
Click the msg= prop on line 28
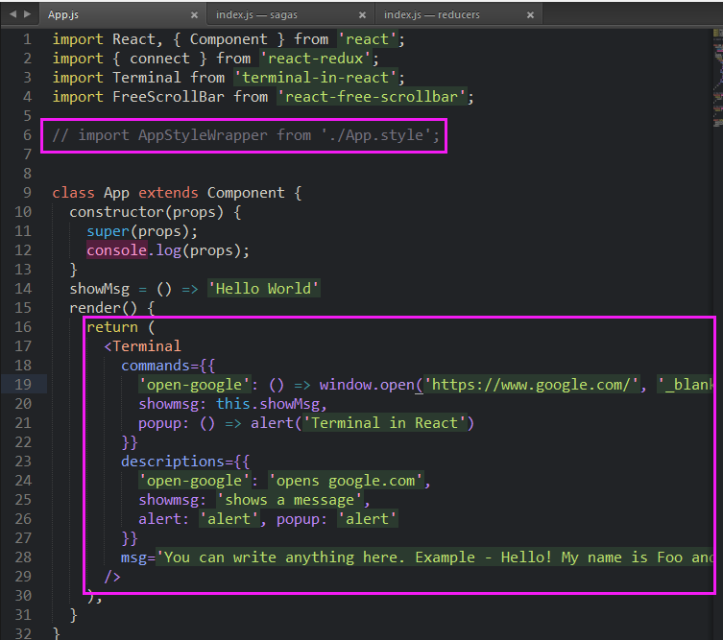(137, 557)
